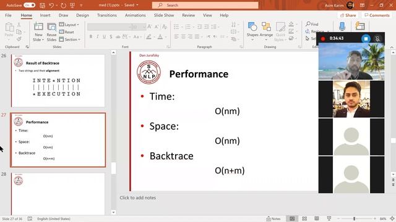Screen dimensions: 396x222
Task: Click the Share button
Action: click(x=348, y=15)
